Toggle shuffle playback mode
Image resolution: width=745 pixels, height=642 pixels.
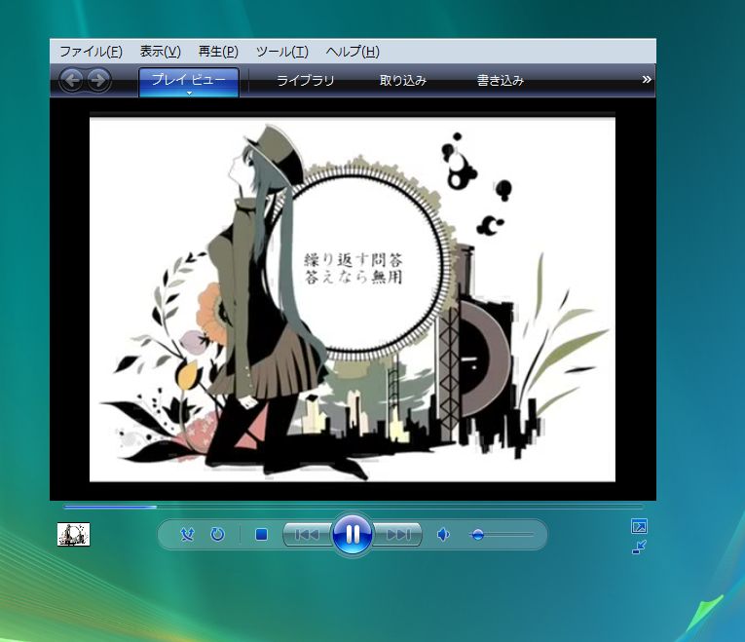pos(187,535)
